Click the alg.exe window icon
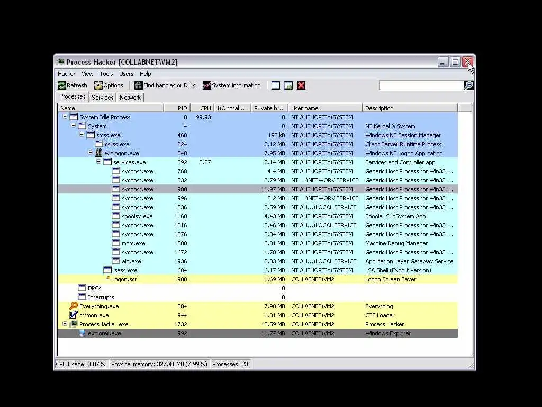Screen dimensions: 542x407 116,261
